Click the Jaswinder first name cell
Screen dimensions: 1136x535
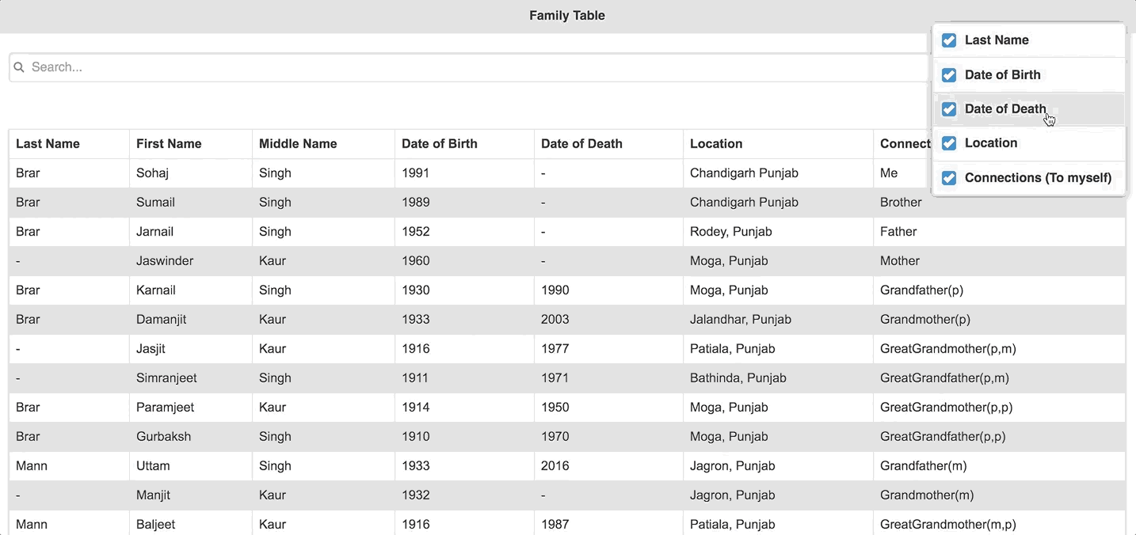pos(165,261)
